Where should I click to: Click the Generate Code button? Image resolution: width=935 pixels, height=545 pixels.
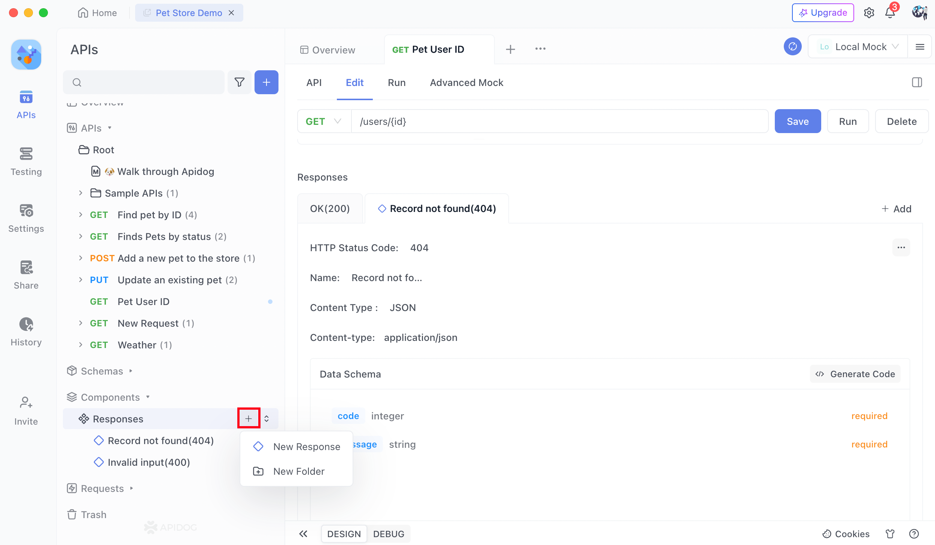855,374
